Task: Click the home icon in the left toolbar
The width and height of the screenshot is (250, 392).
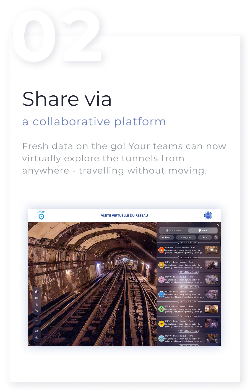Action: [x=37, y=292]
